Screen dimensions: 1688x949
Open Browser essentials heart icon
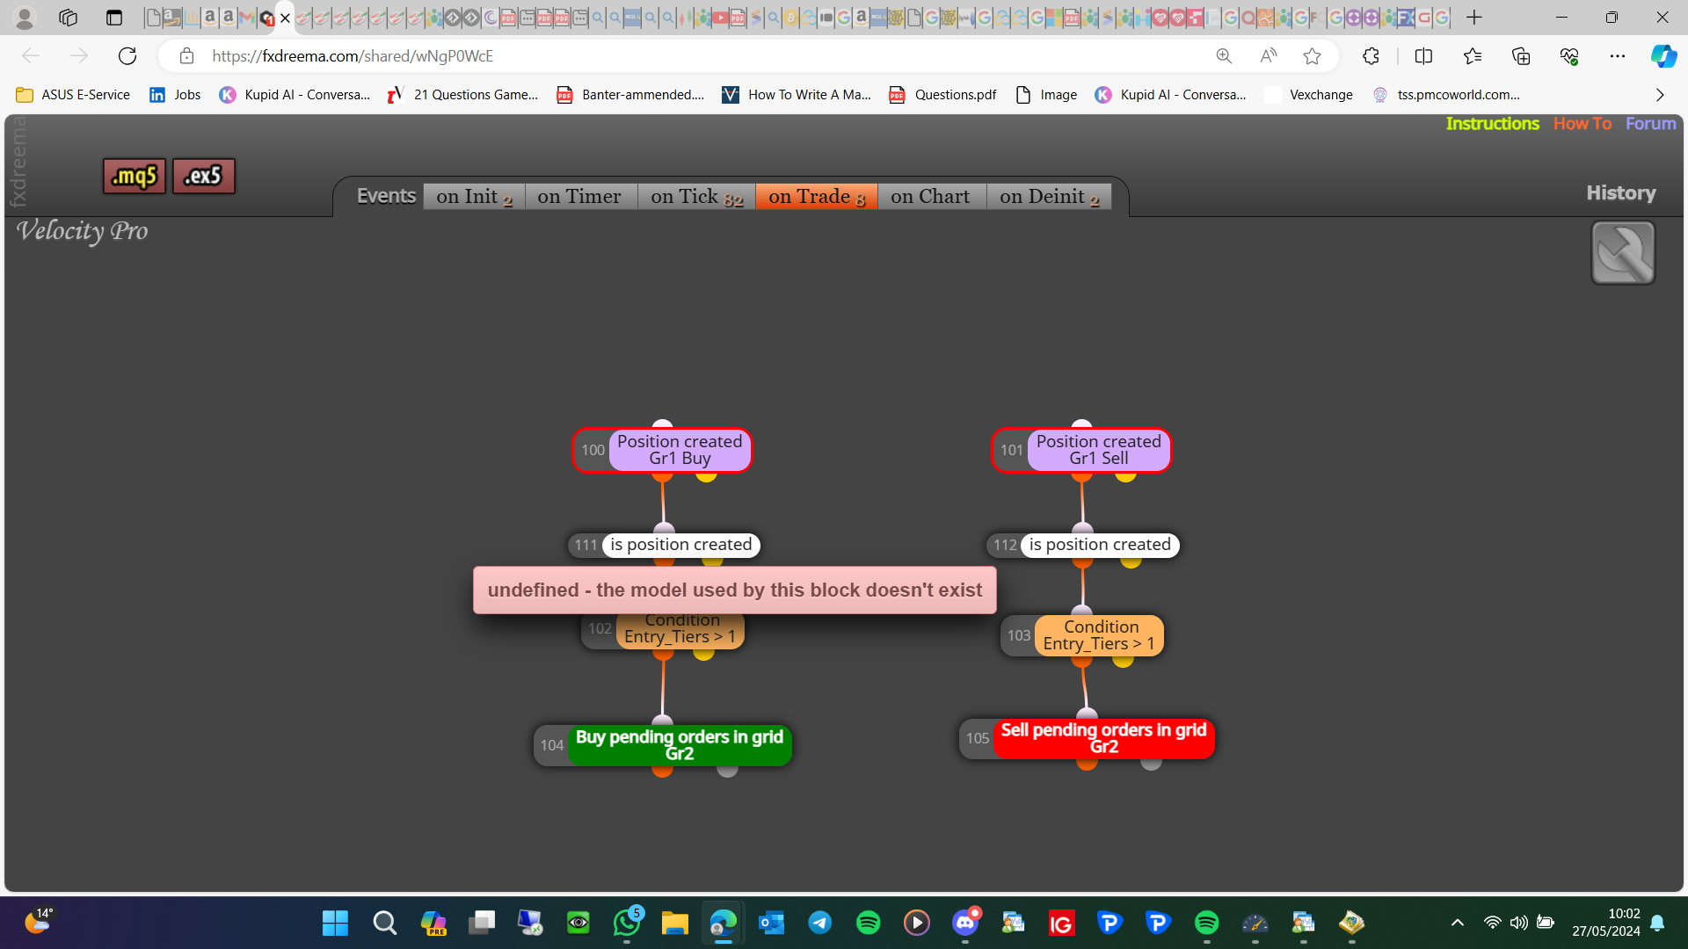tap(1569, 56)
